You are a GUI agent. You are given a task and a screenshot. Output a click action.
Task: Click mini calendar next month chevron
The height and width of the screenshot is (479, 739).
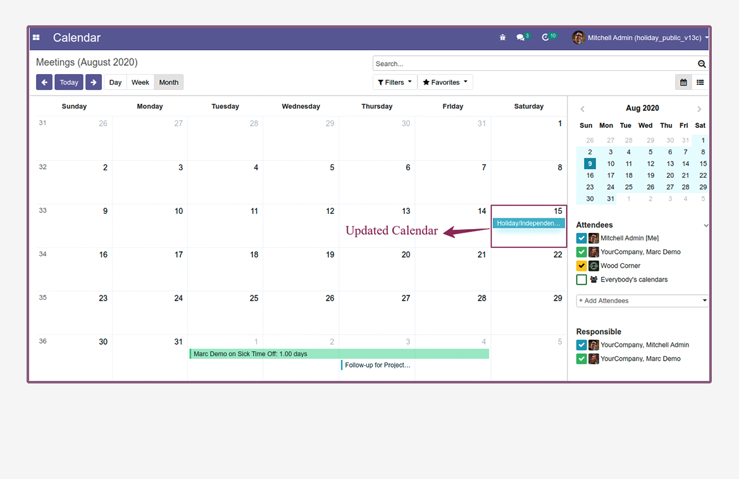click(x=699, y=109)
